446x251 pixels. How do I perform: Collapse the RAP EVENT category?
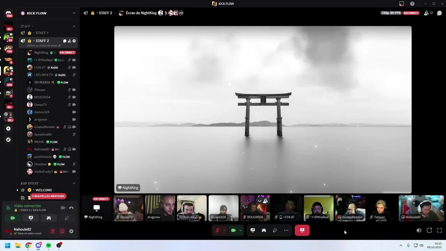point(31,183)
